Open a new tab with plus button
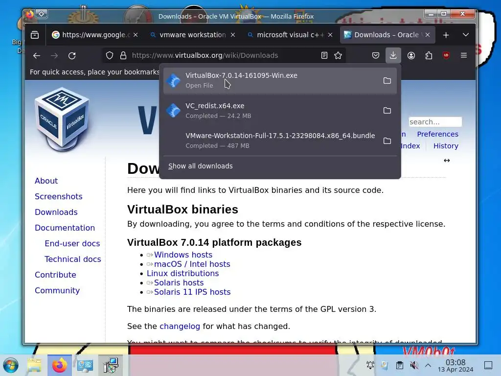501x376 pixels. tap(446, 35)
